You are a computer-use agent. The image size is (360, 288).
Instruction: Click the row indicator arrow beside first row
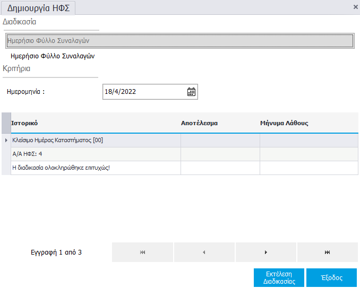click(6, 140)
